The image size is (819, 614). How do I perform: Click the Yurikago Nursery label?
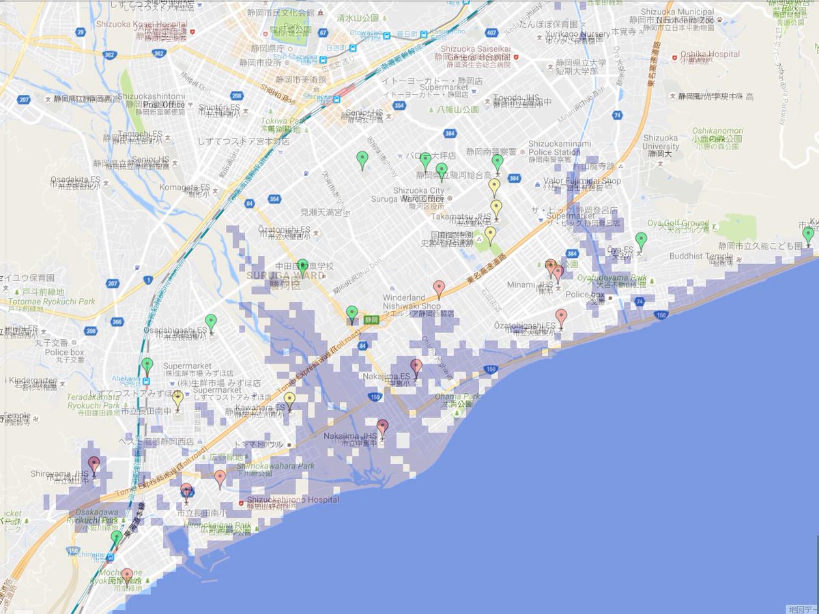coord(577,33)
